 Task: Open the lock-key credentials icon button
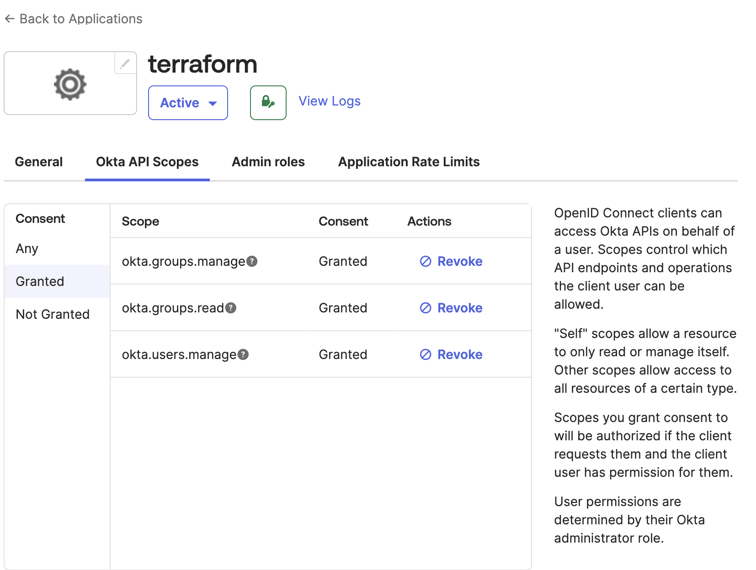tap(268, 103)
